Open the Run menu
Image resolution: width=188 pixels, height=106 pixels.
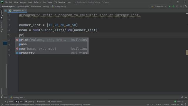coord(44,2)
